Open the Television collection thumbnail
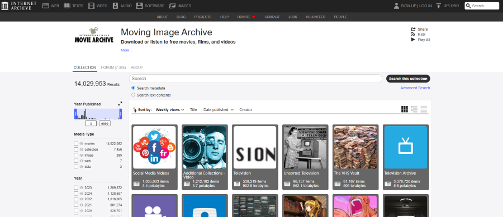 (x=255, y=147)
